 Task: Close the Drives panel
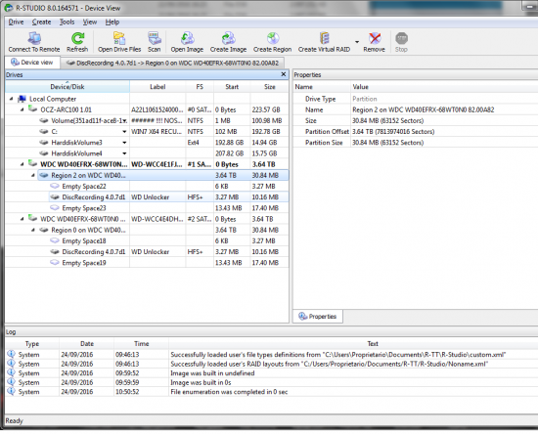click(284, 74)
